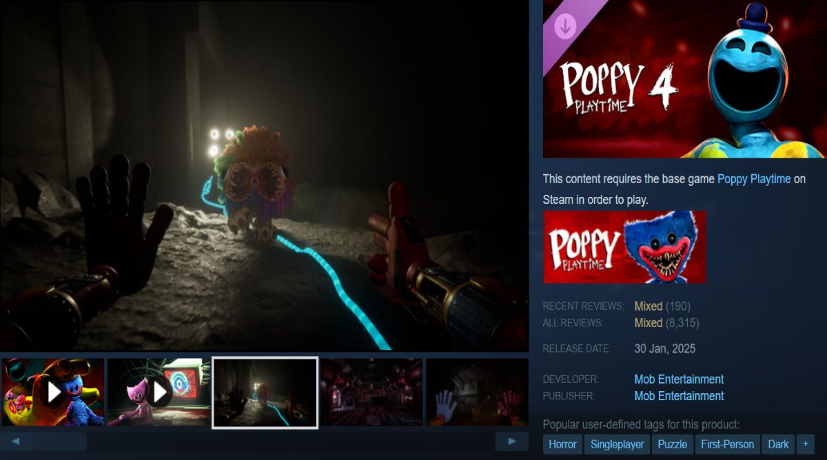Screen dimensions: 827x460
Task: Open the fifth thumbnail with blue hand
Action: (x=477, y=392)
